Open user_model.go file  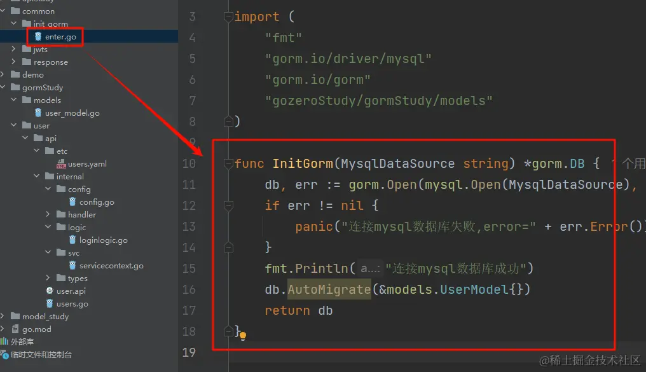pos(72,113)
